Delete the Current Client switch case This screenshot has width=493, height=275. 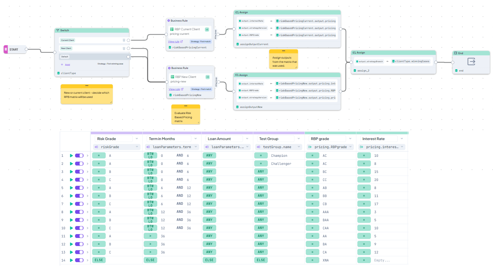[x=124, y=40]
